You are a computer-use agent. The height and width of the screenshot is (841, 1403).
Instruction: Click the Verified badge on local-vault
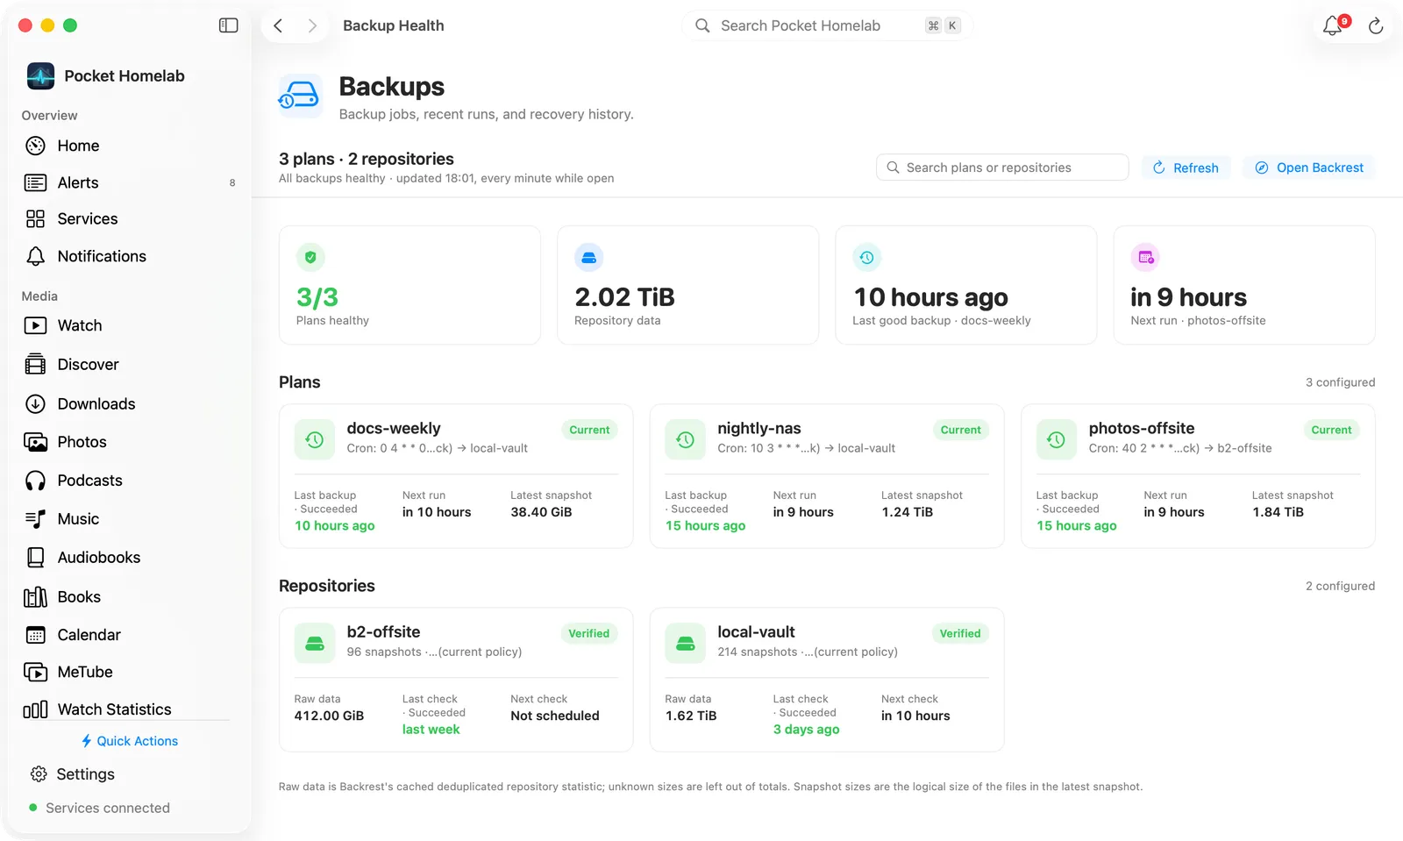pyautogui.click(x=960, y=633)
